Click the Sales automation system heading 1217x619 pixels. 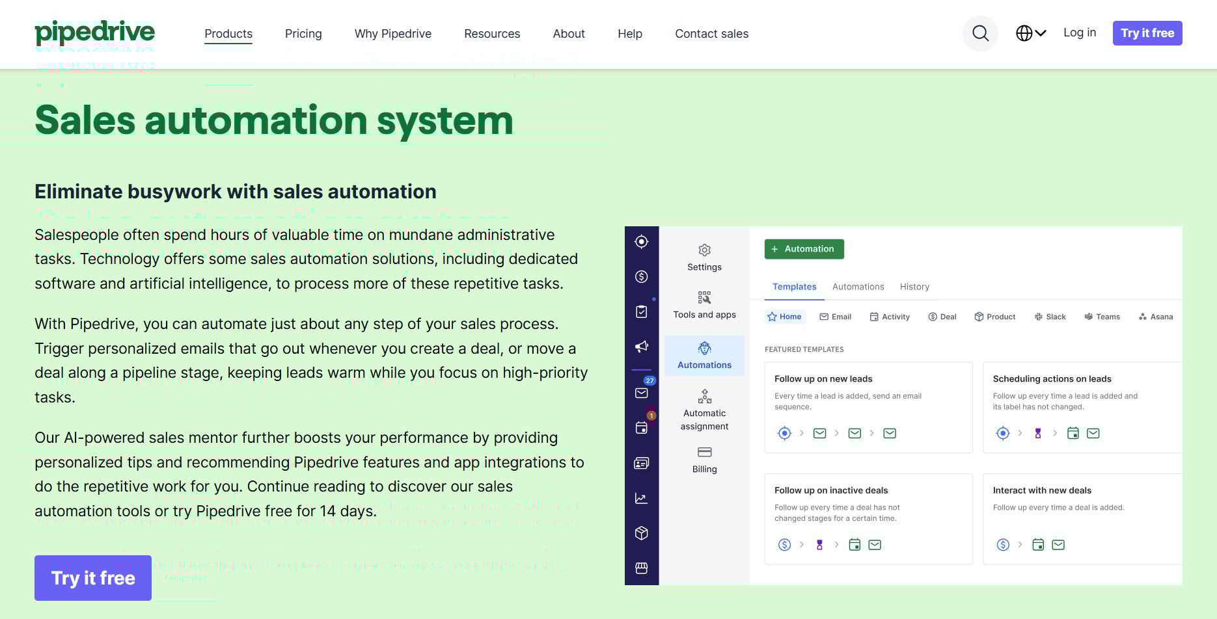coord(274,120)
